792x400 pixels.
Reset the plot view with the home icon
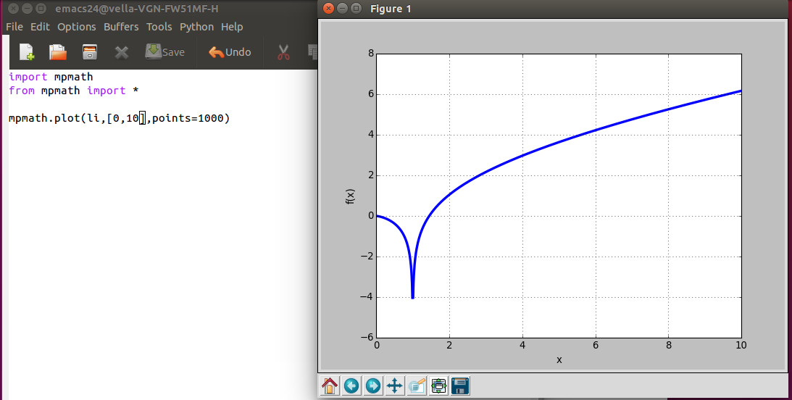point(330,386)
